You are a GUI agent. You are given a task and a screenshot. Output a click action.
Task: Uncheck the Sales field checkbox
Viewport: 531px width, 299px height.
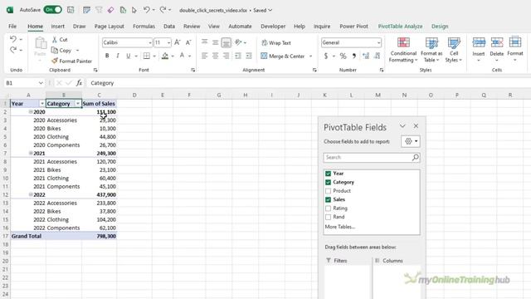tap(328, 199)
